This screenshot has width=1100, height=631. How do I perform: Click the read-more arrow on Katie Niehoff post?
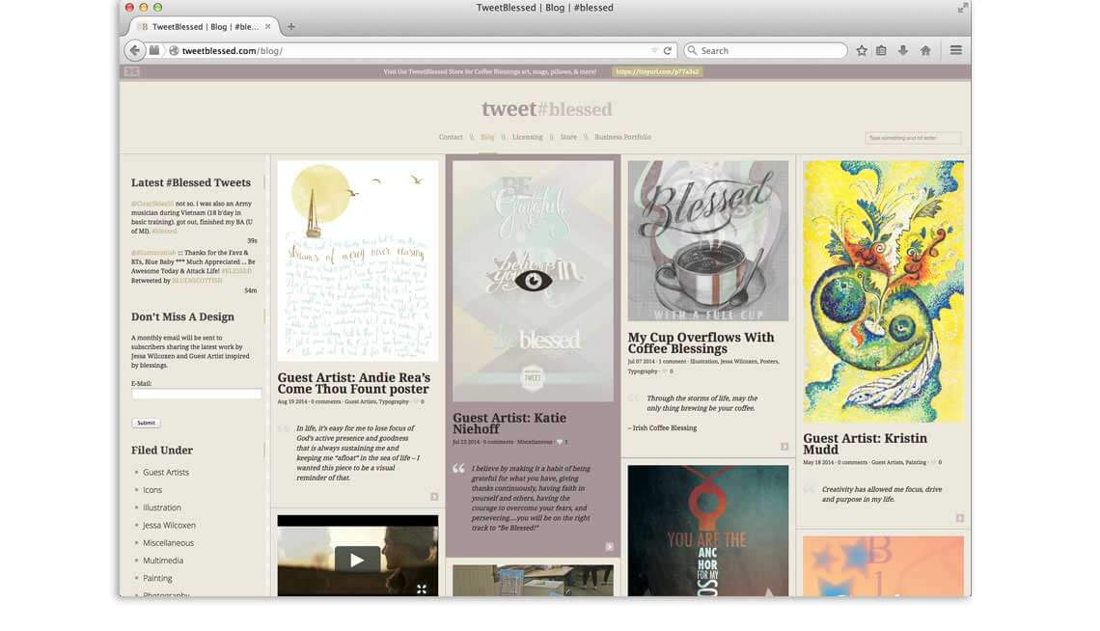[609, 547]
